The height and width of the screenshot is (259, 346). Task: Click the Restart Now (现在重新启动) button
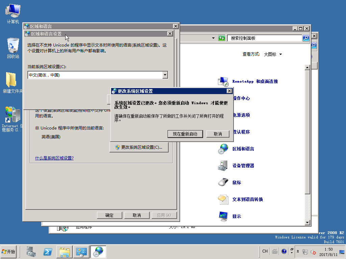coord(185,134)
